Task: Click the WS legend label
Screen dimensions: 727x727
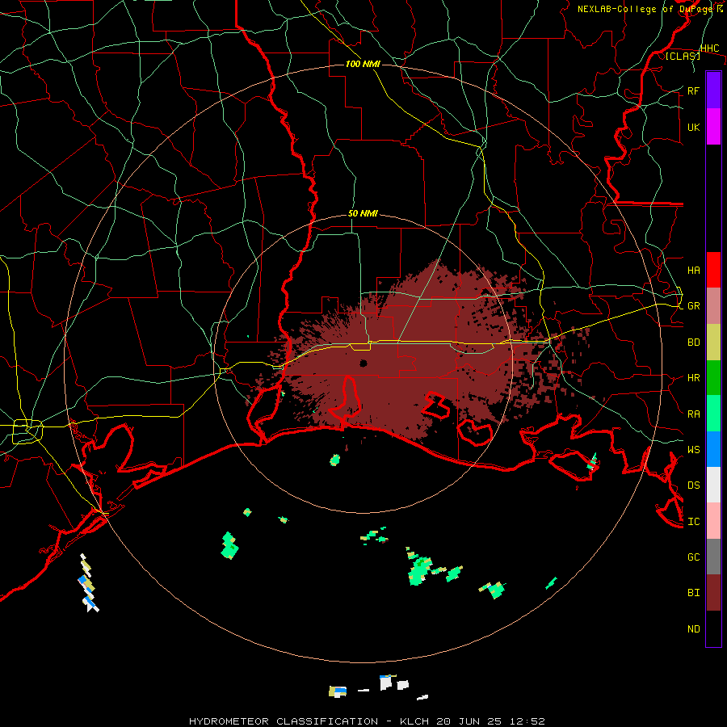Action: click(x=693, y=449)
